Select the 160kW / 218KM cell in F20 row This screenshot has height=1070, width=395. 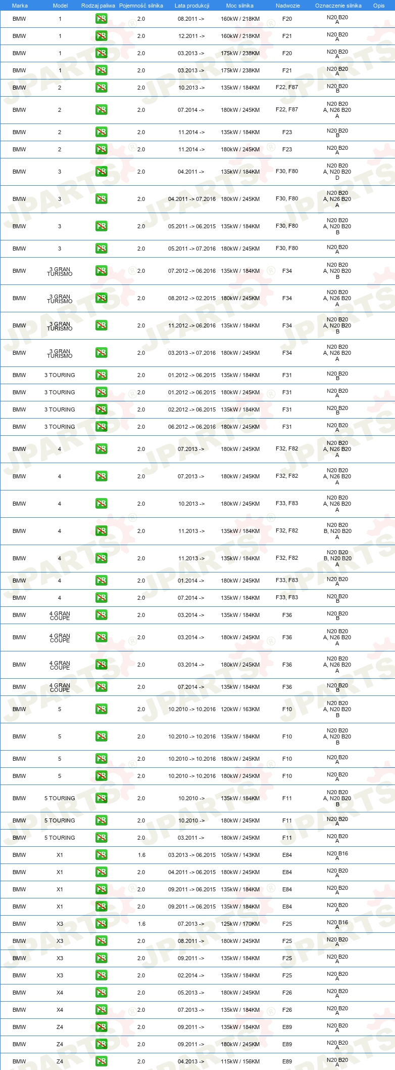coord(240,19)
